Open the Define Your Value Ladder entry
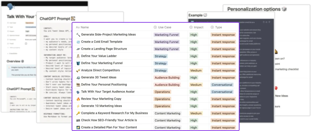The image size is (311, 131). click(x=99, y=56)
